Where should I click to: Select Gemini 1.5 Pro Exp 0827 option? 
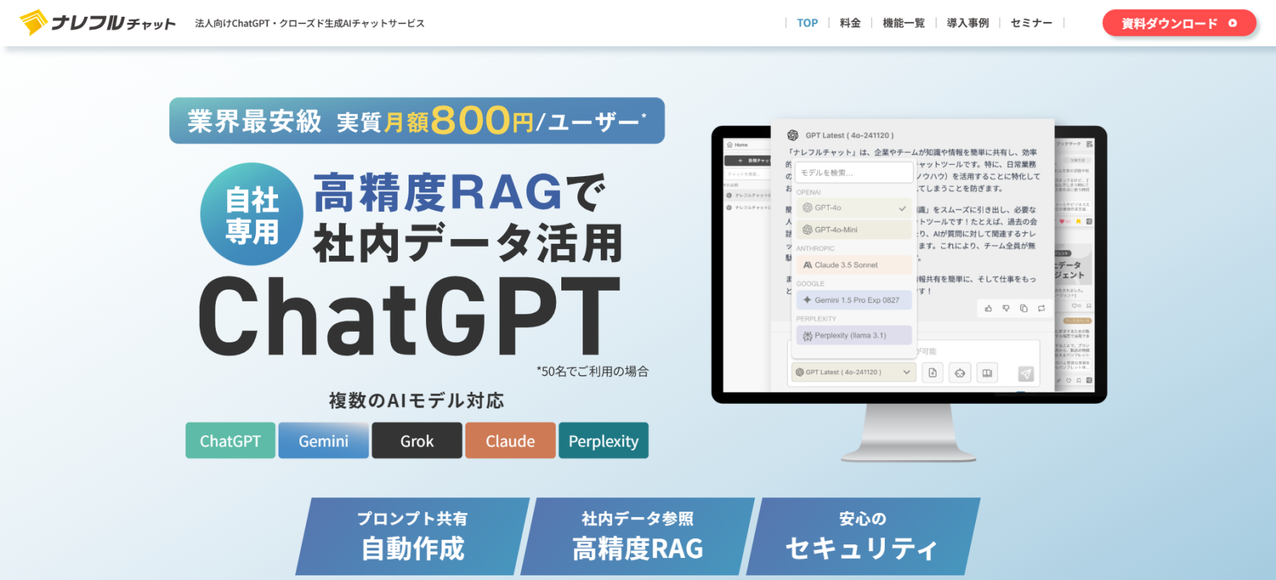854,300
